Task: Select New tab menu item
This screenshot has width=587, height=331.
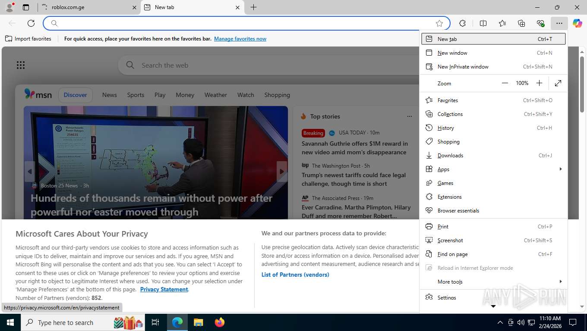Action: click(x=493, y=39)
